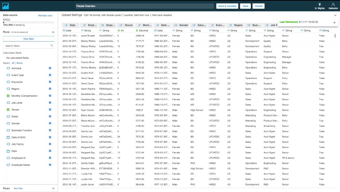Click the Job Level field type icon
Image resolution: width=340 pixels, height=192 pixels.
coord(8,103)
